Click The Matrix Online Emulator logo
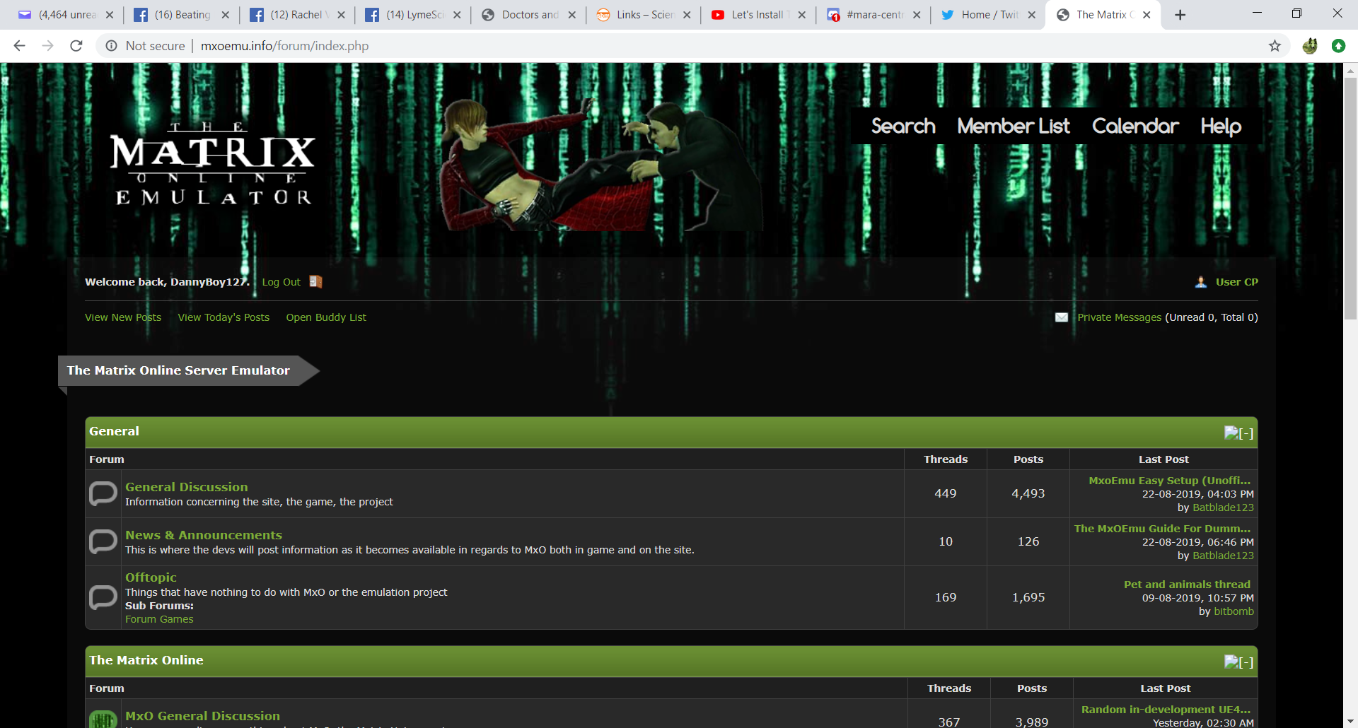Screen dimensions: 1358x728 click(213, 164)
